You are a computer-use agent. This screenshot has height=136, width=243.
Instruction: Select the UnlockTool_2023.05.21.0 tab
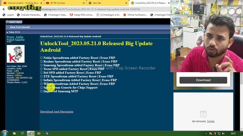coord(150,3)
